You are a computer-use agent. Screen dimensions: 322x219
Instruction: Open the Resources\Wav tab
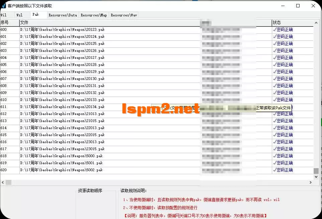[x=124, y=15]
